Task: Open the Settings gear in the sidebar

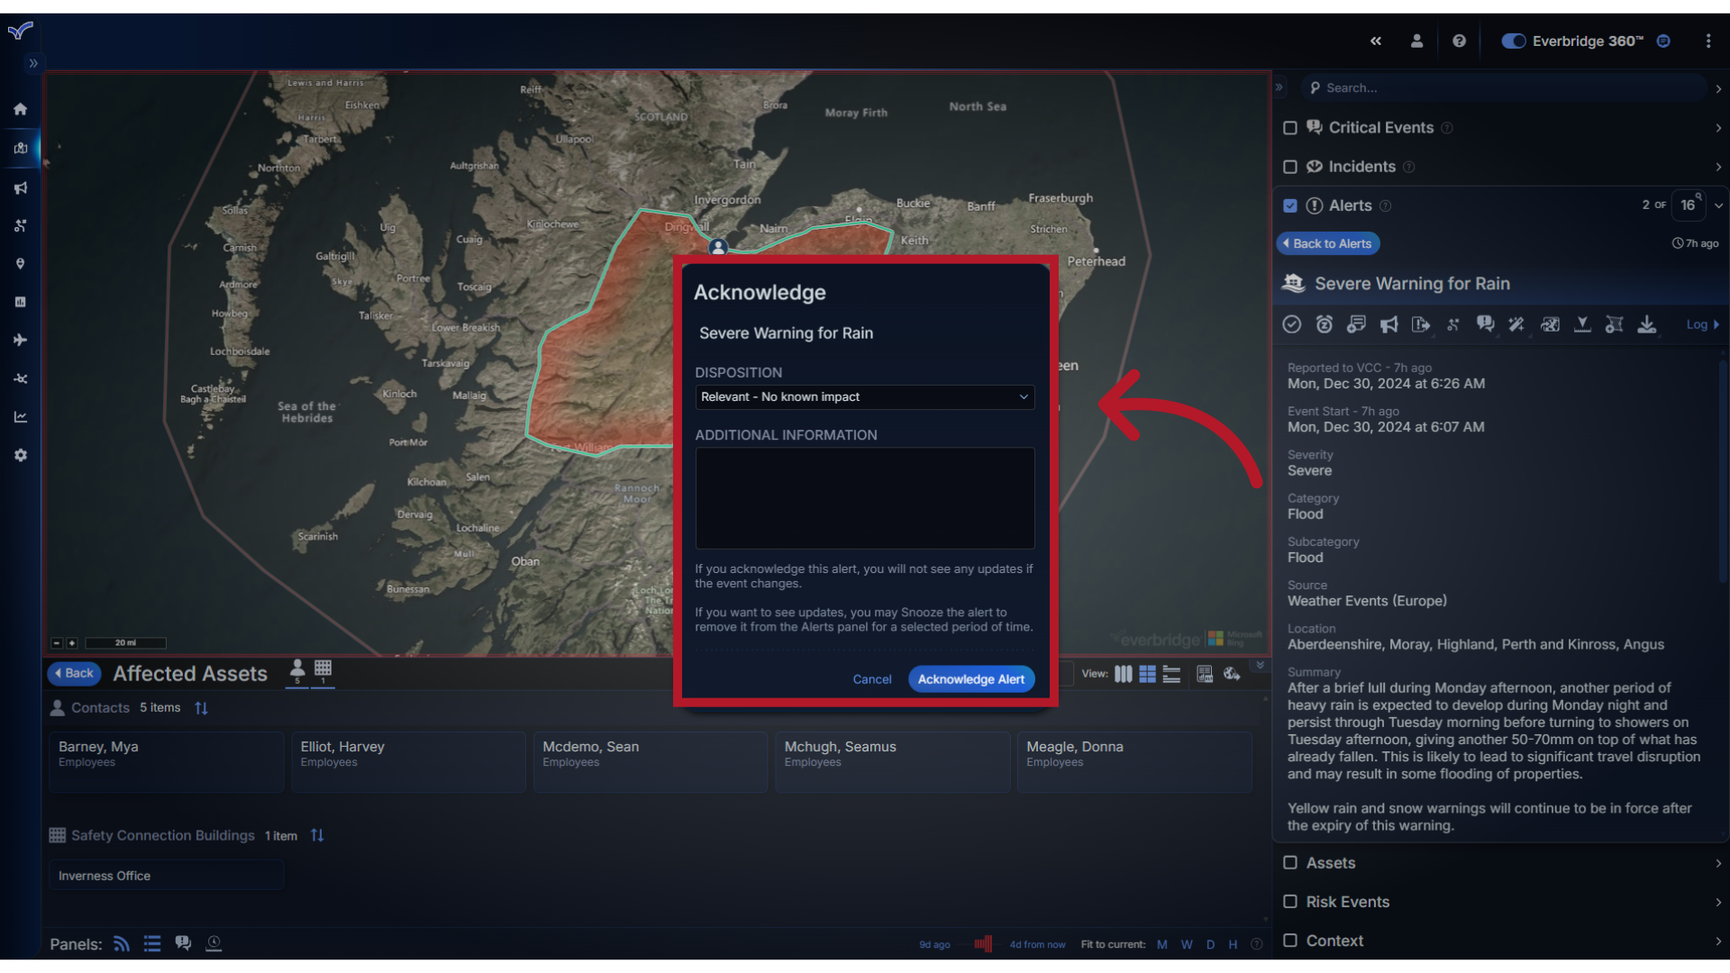Action: point(20,455)
